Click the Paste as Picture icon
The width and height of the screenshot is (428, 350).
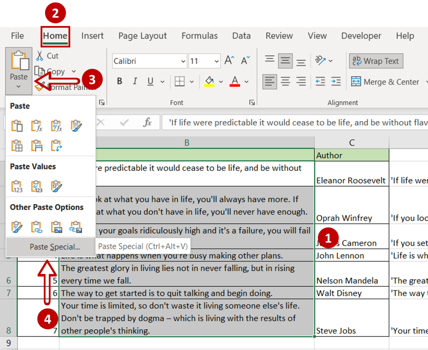pyautogui.click(x=56, y=227)
